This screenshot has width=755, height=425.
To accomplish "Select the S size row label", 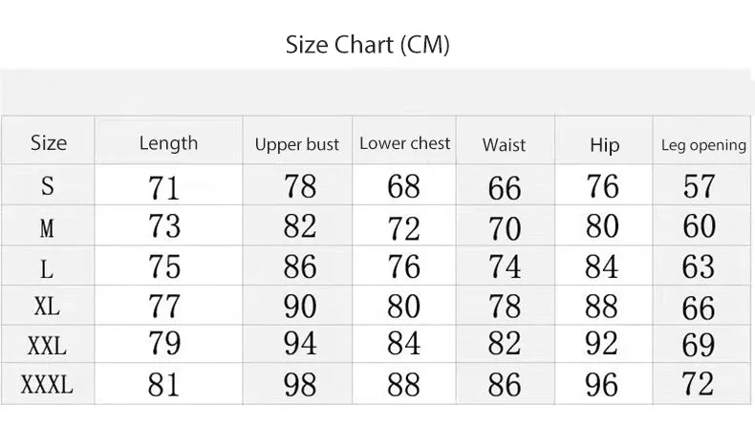I will [47, 186].
